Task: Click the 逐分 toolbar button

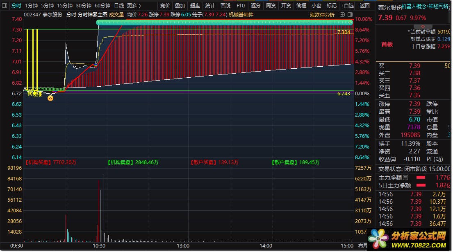Action: [255, 5]
